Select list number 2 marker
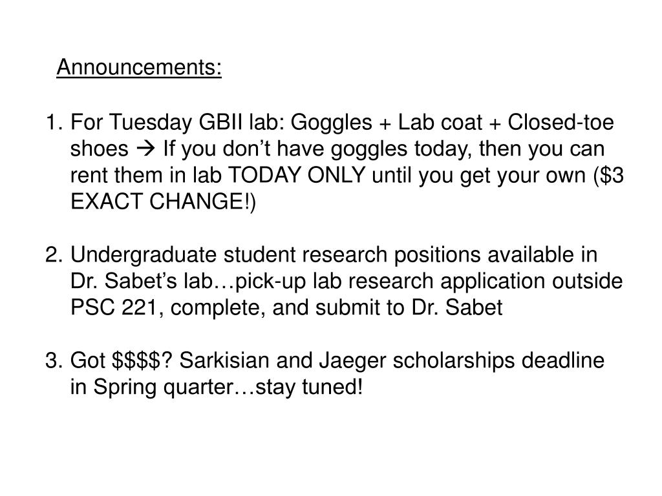 coord(54,254)
